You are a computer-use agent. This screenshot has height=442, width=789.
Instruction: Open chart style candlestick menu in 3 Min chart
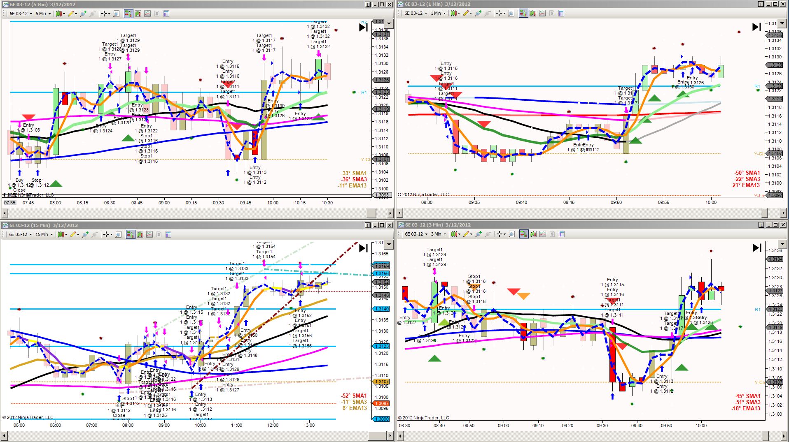point(455,234)
